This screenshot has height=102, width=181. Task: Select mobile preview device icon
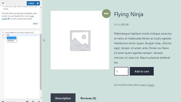[x=39, y=101]
